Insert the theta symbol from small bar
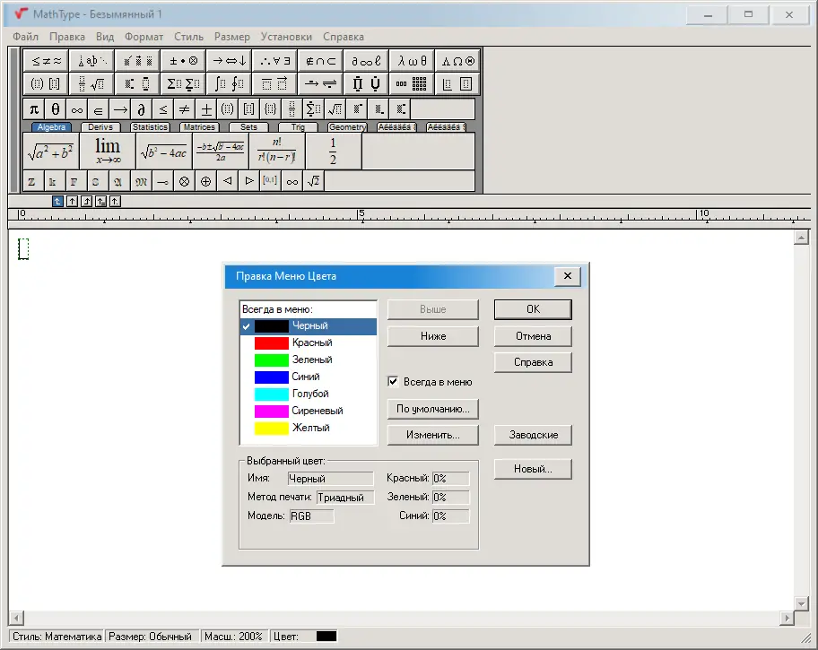Viewport: 818px width, 650px height. [56, 109]
